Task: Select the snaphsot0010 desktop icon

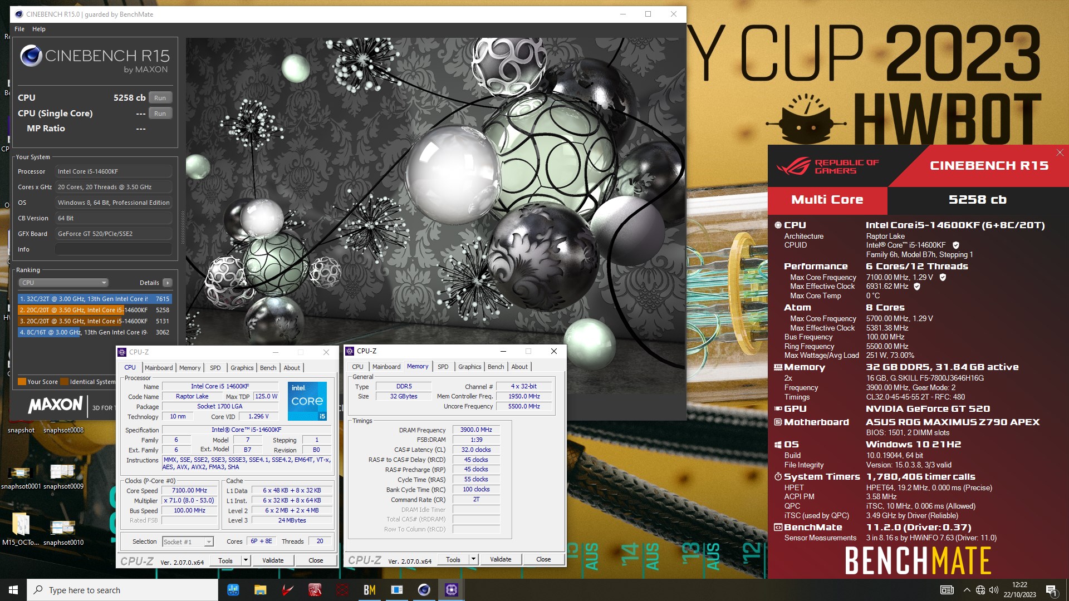Action: click(x=63, y=533)
